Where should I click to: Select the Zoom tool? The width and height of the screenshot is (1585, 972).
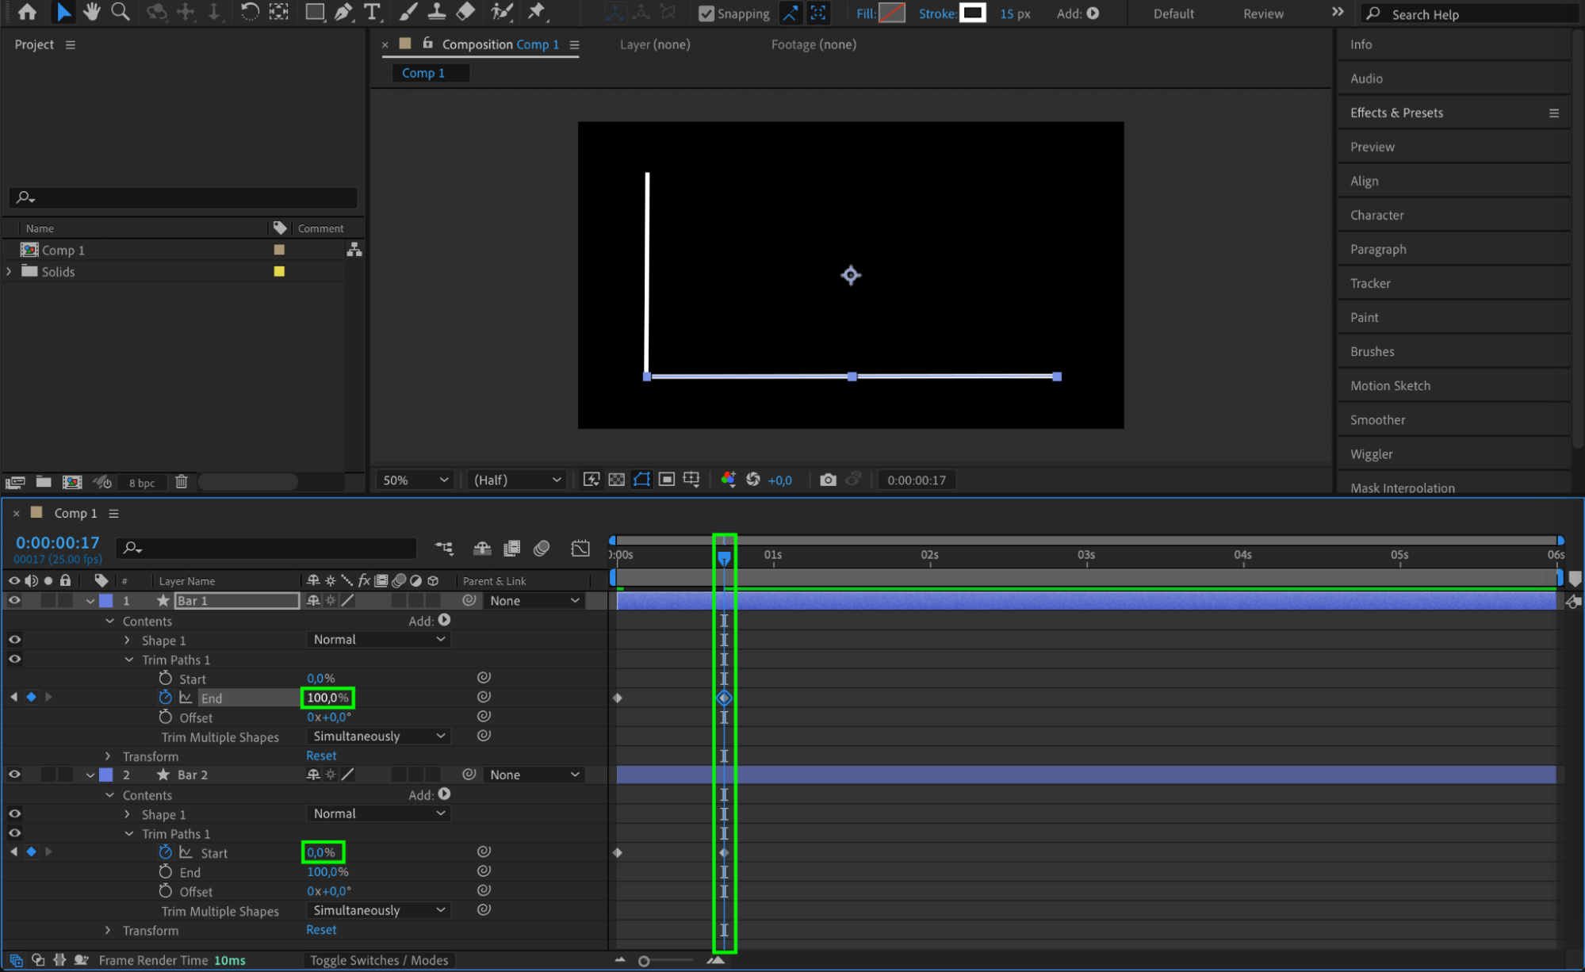120,12
